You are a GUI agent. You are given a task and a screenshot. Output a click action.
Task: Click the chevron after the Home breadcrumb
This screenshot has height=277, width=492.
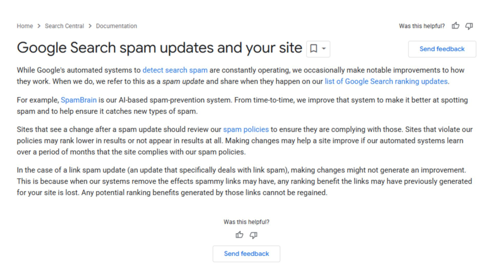(x=39, y=26)
